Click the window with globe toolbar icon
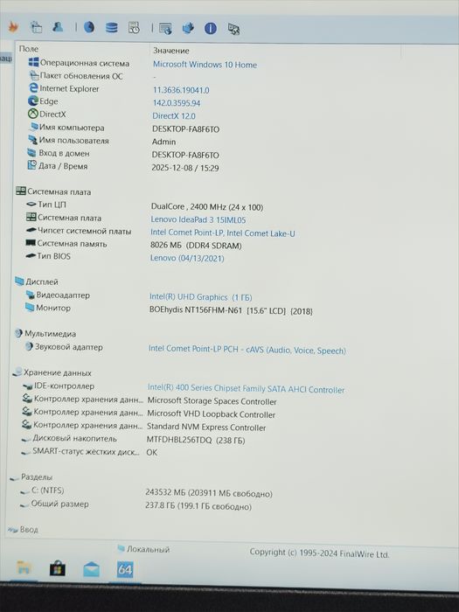 coord(165,29)
